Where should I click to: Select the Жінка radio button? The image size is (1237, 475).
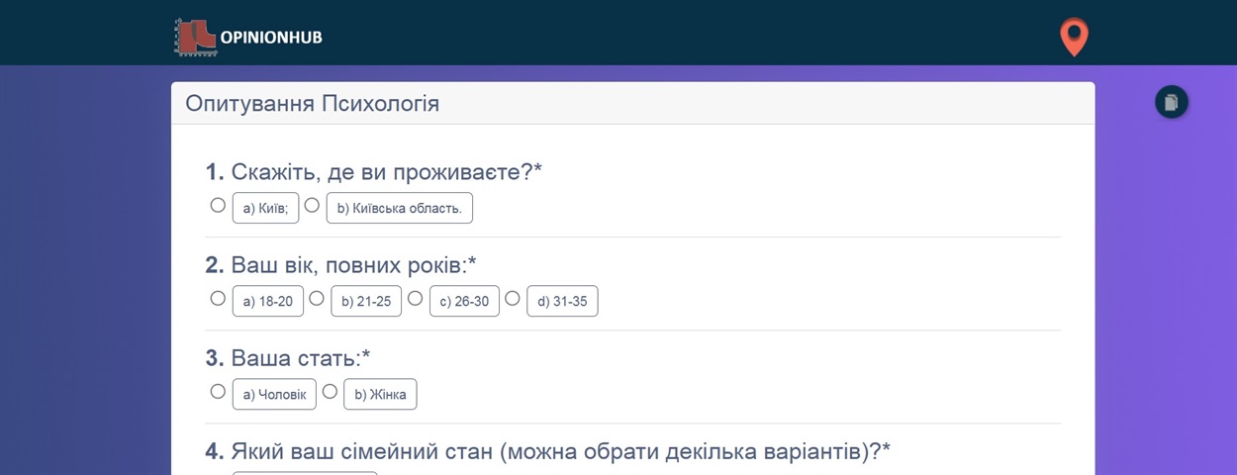coord(330,391)
